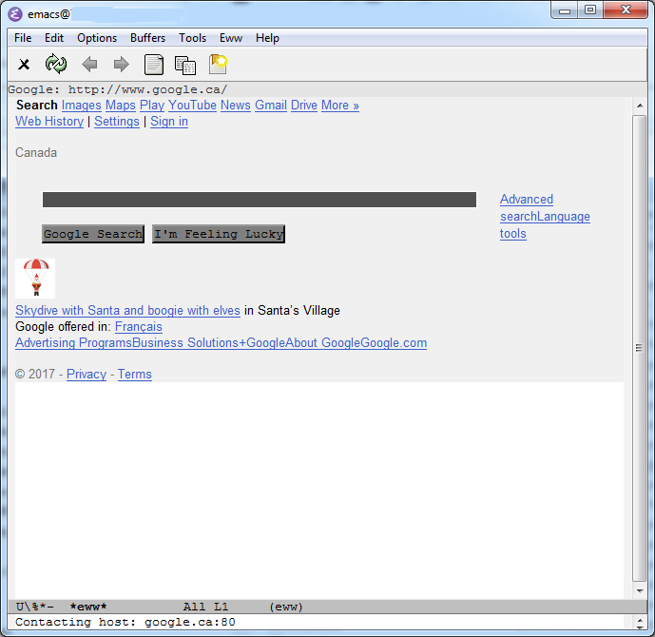Open the Business Solutions link
This screenshot has width=655, height=637.
pos(185,343)
